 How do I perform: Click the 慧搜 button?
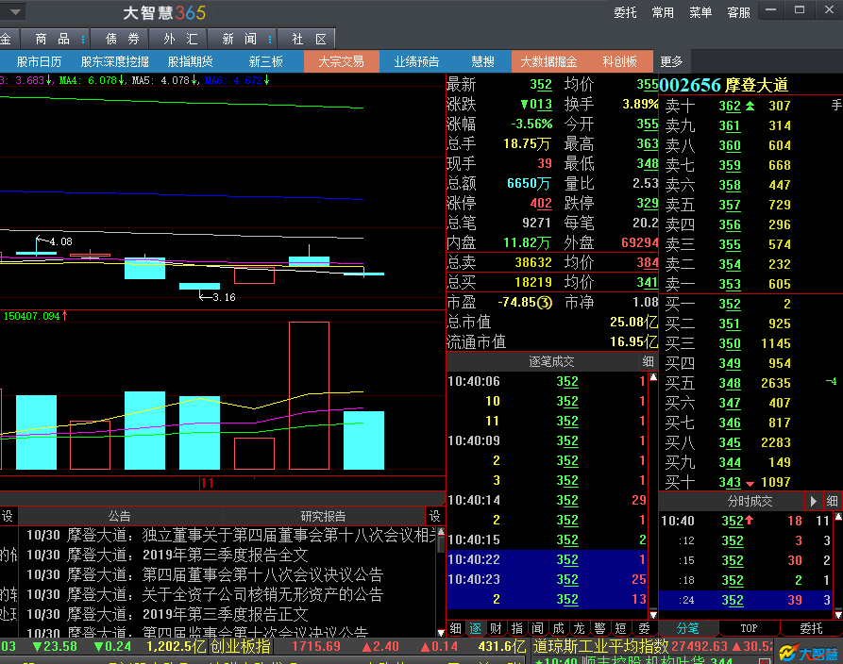482,62
